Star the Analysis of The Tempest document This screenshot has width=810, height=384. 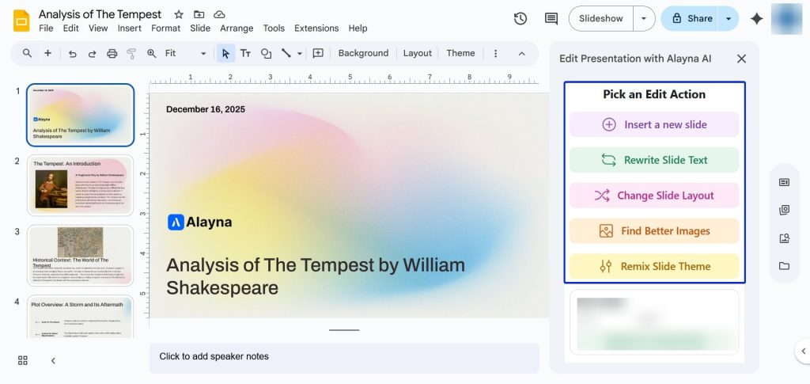179,14
